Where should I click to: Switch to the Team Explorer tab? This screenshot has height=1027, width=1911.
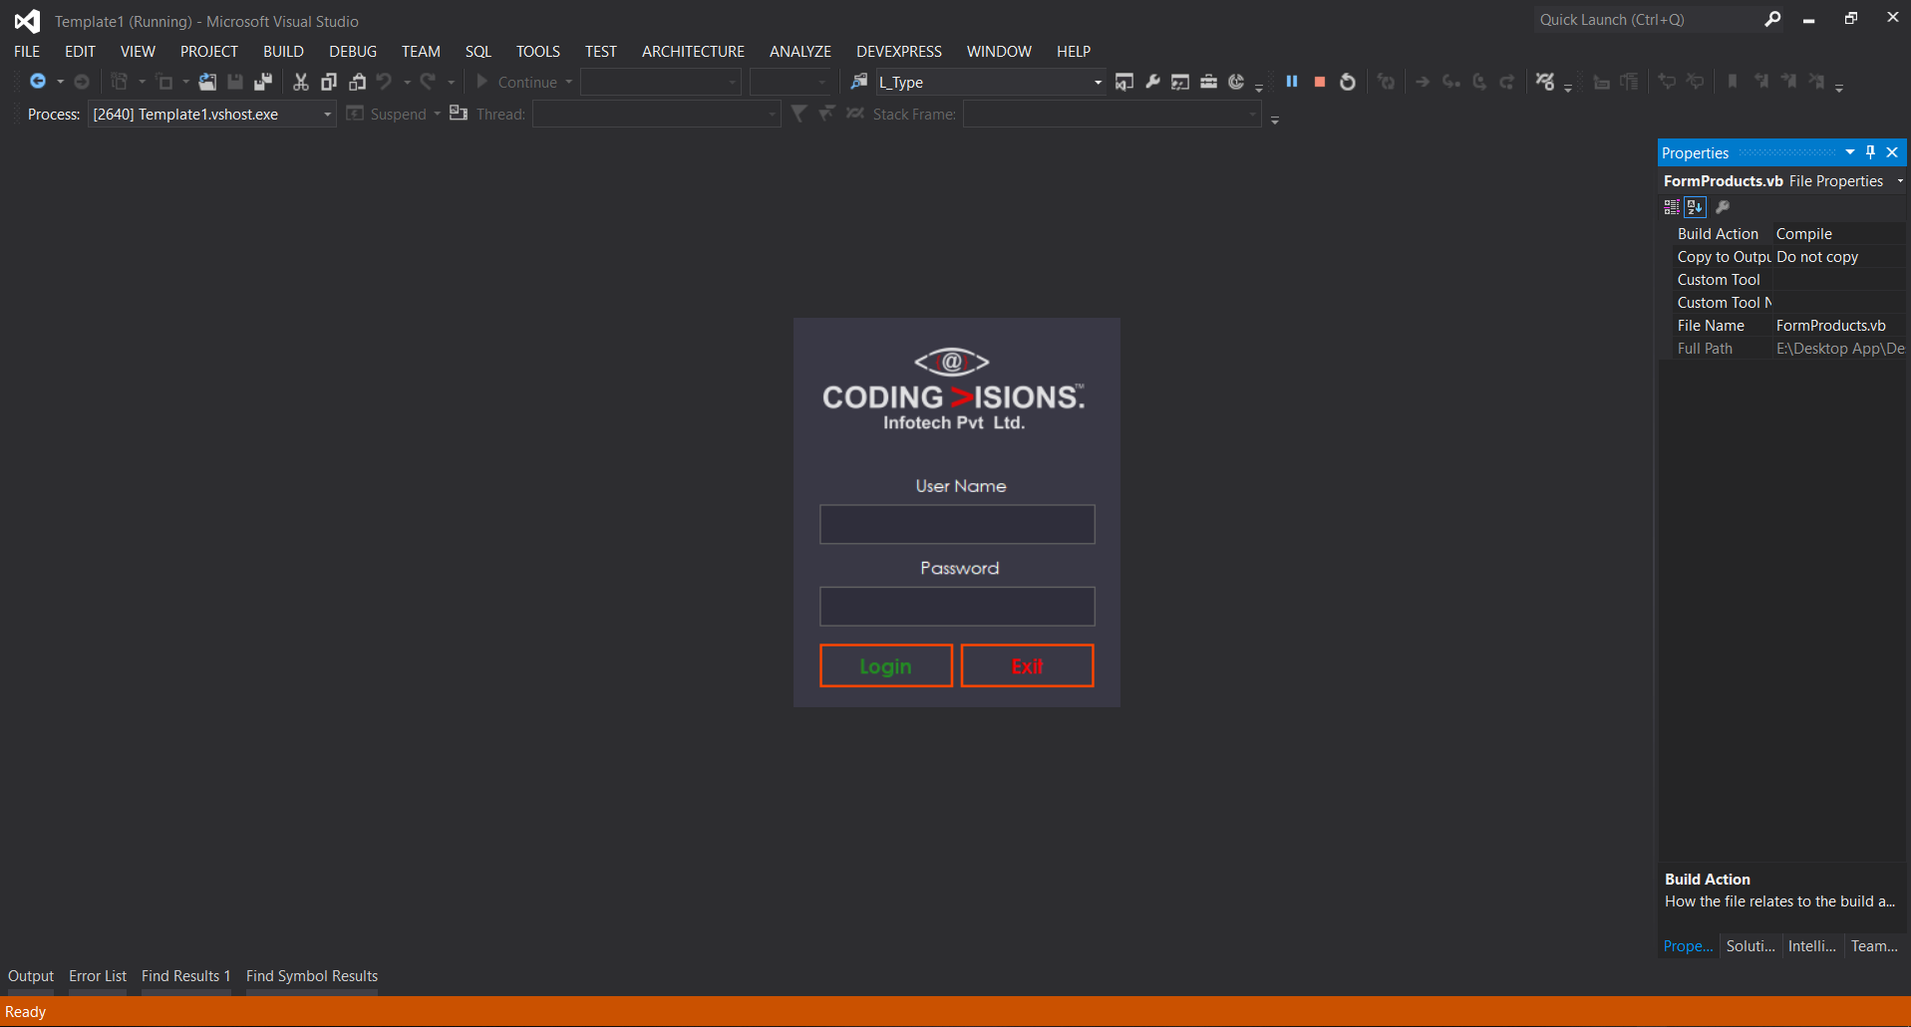1874,946
